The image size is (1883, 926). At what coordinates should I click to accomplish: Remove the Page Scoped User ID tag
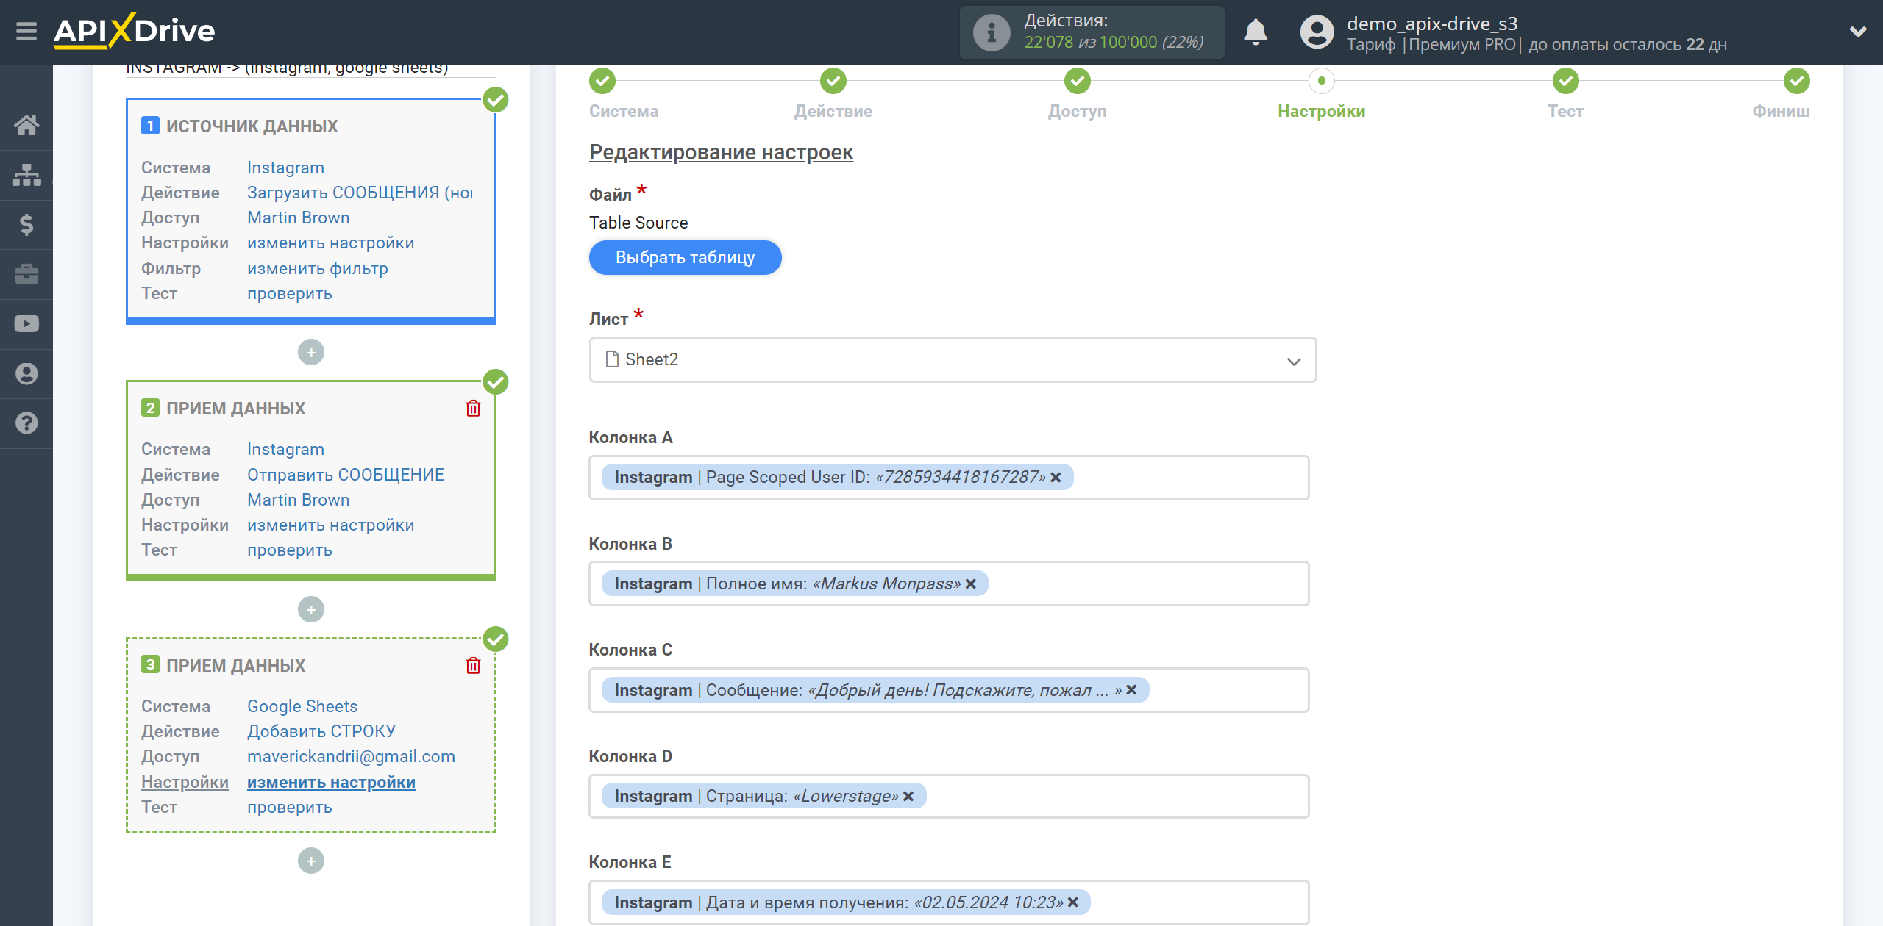[x=1056, y=478]
